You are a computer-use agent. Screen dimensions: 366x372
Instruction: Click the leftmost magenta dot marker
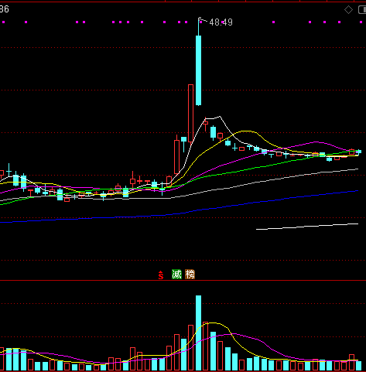tap(3, 22)
